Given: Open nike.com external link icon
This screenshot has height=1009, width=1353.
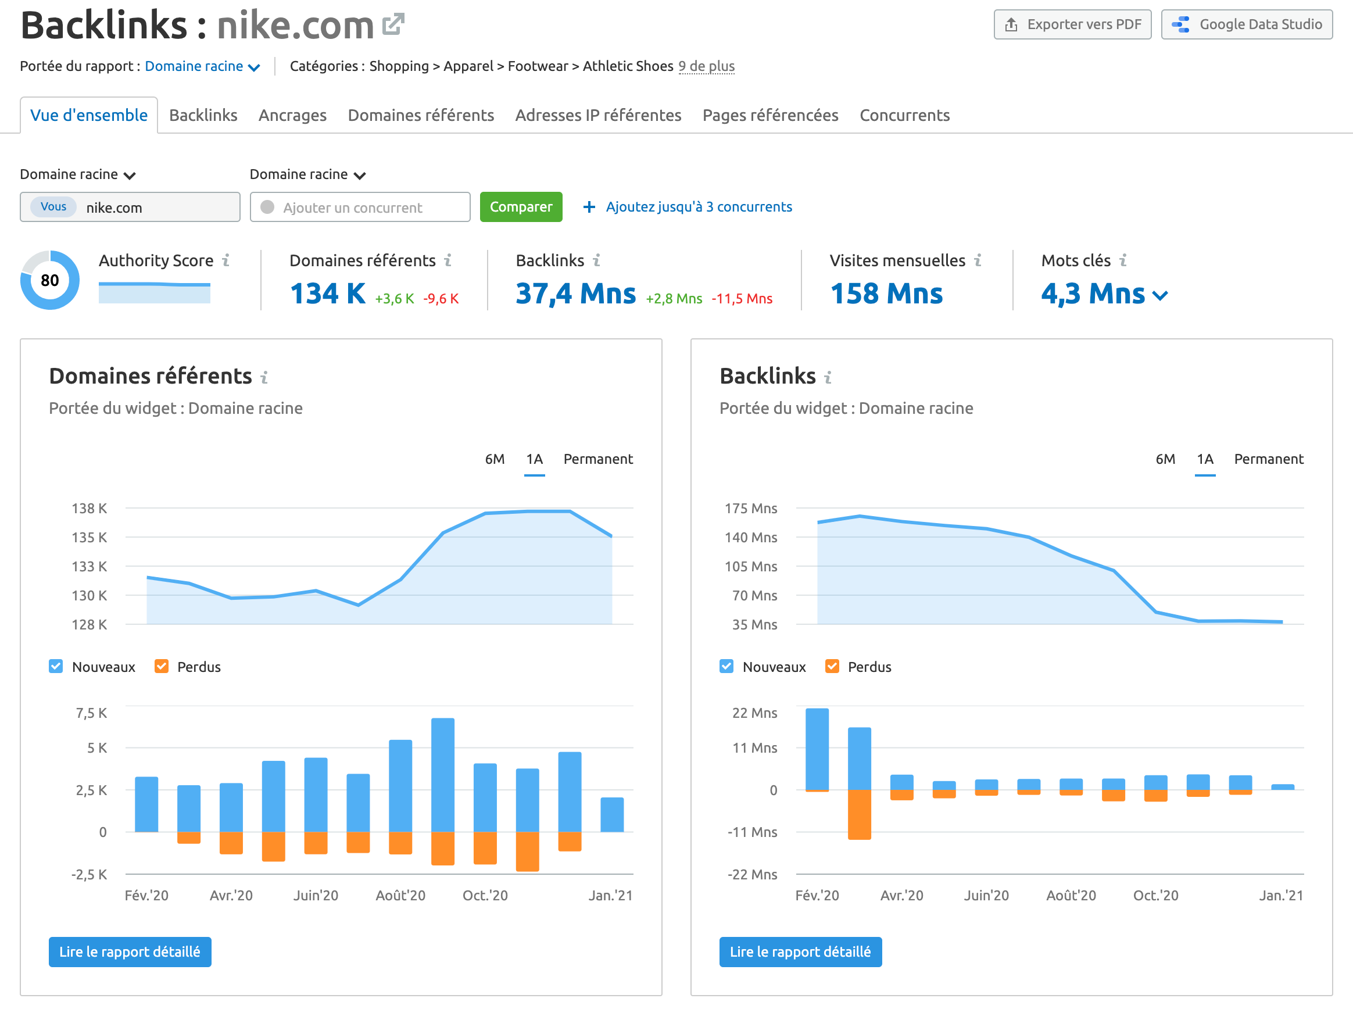Looking at the screenshot, I should click(392, 24).
